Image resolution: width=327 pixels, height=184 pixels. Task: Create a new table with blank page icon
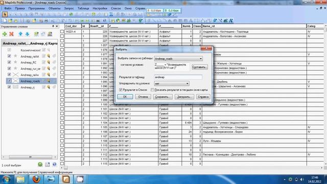(5, 20)
